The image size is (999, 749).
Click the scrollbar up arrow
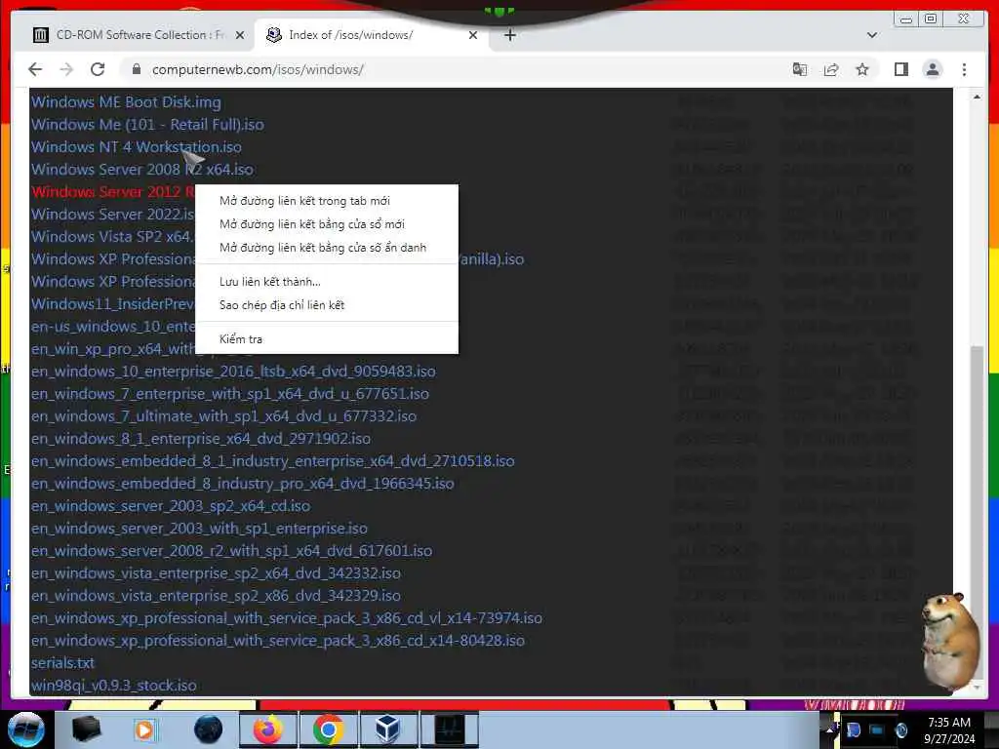[977, 97]
